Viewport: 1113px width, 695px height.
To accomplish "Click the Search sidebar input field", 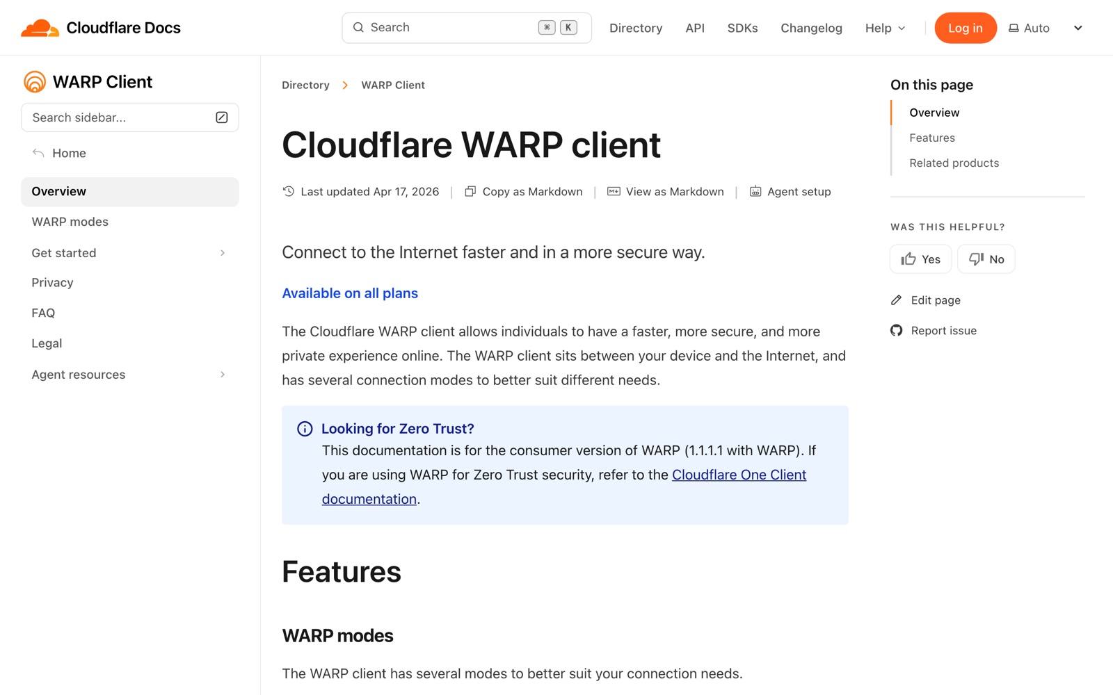I will (x=130, y=117).
